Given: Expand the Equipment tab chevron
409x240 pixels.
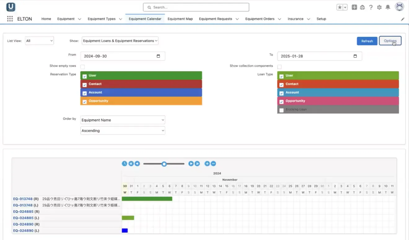Looking at the screenshot, I should 80,19.
